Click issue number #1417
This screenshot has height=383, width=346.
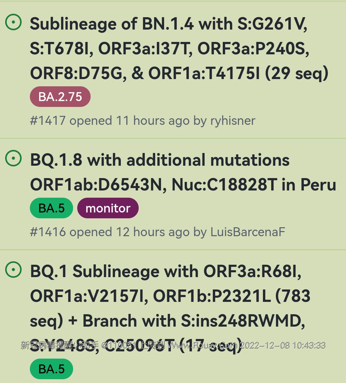(48, 121)
